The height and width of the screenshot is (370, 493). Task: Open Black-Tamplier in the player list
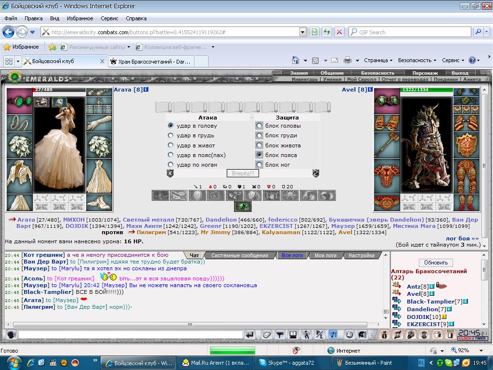(x=430, y=302)
